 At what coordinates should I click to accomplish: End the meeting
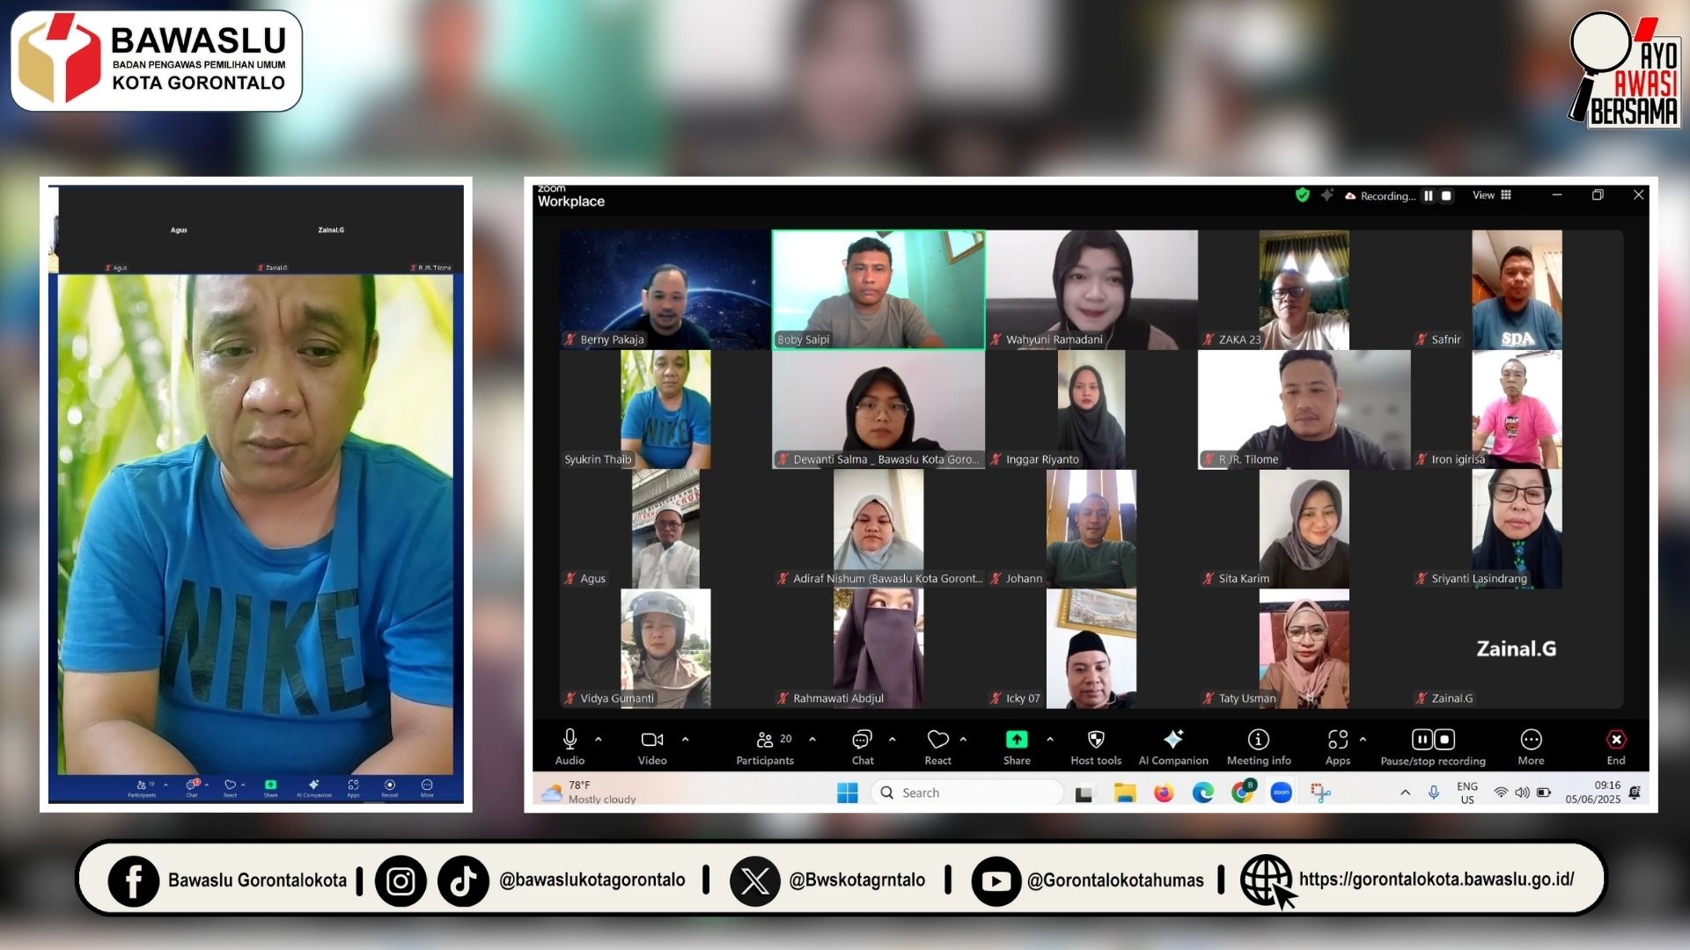1616,747
